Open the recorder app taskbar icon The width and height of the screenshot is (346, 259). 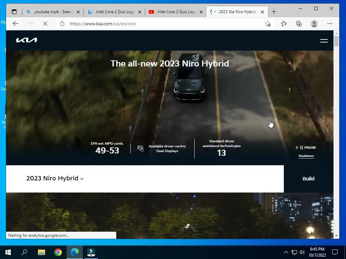(91, 252)
